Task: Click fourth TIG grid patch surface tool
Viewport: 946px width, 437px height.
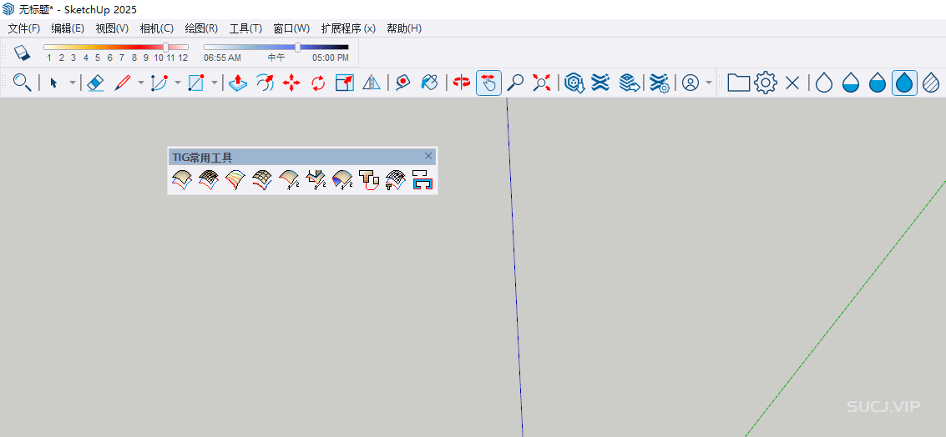Action: click(262, 180)
